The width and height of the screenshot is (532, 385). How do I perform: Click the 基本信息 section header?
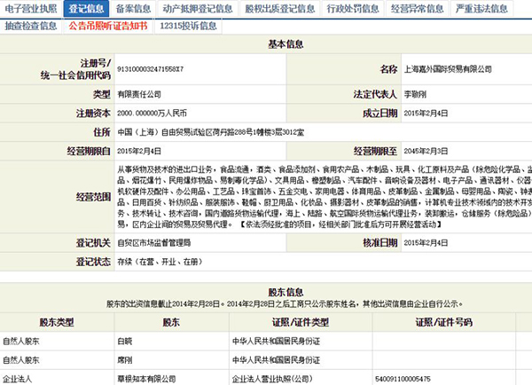pyautogui.click(x=266, y=43)
